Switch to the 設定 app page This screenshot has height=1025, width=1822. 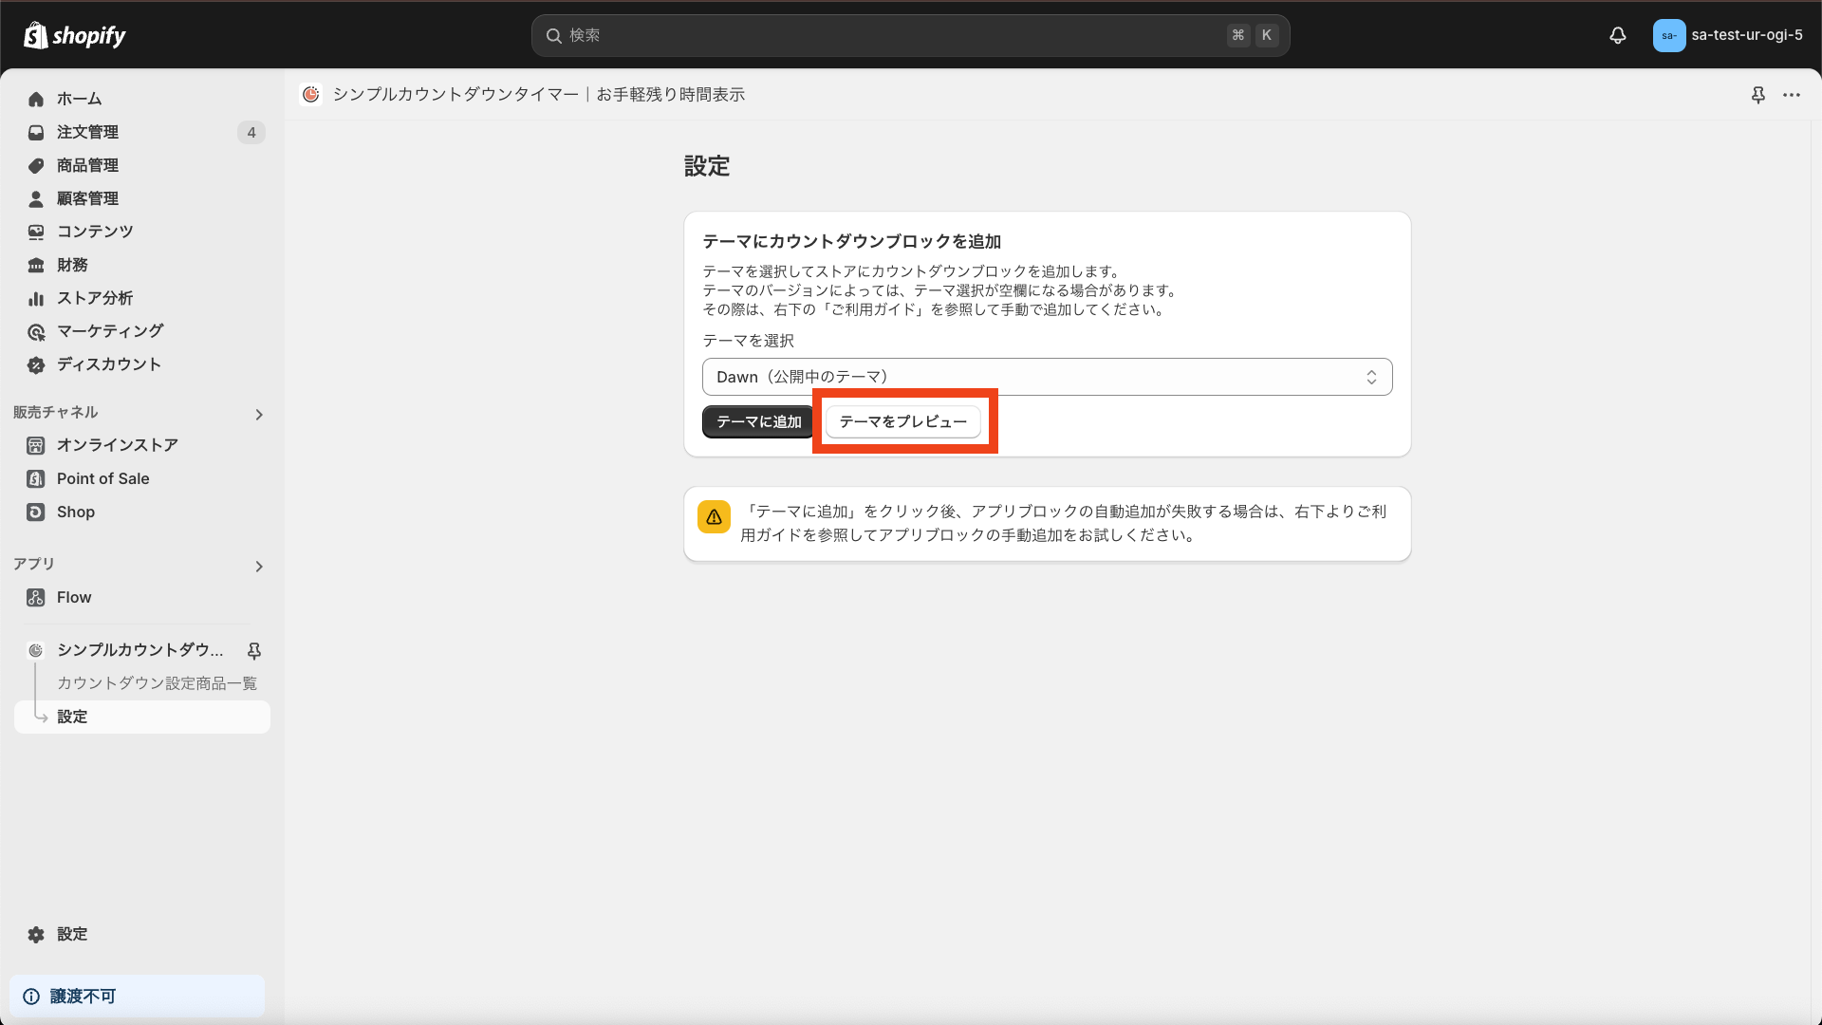point(73,717)
